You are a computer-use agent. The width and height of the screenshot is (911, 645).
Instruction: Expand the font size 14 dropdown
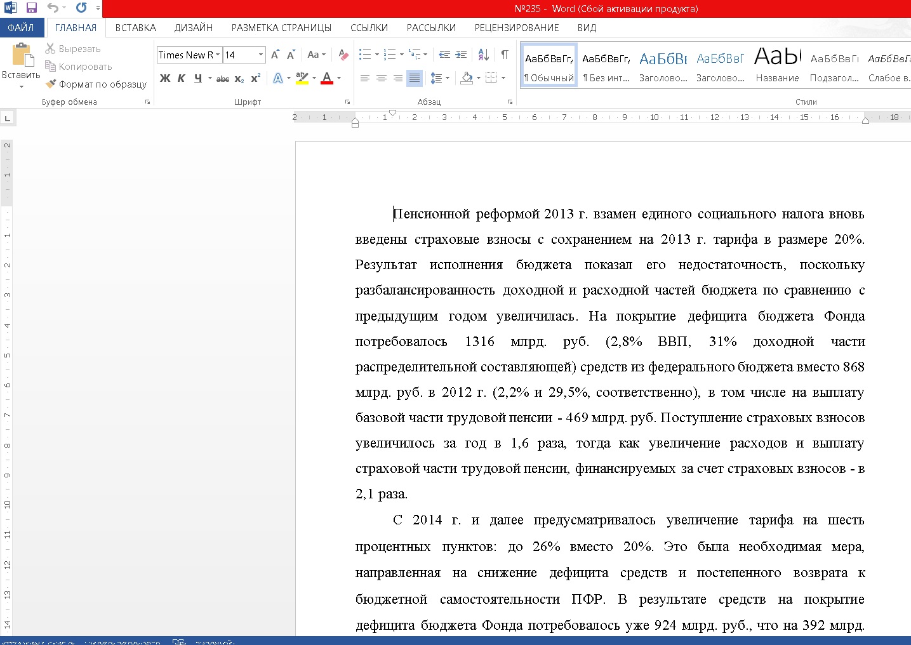pyautogui.click(x=260, y=55)
